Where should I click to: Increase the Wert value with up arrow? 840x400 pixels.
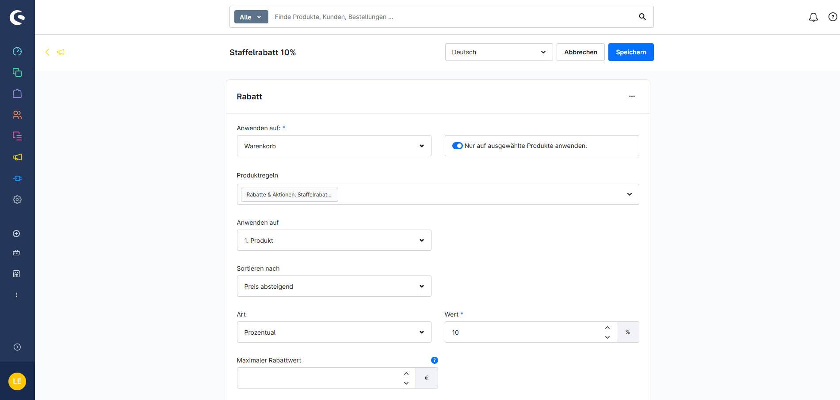pyautogui.click(x=607, y=328)
